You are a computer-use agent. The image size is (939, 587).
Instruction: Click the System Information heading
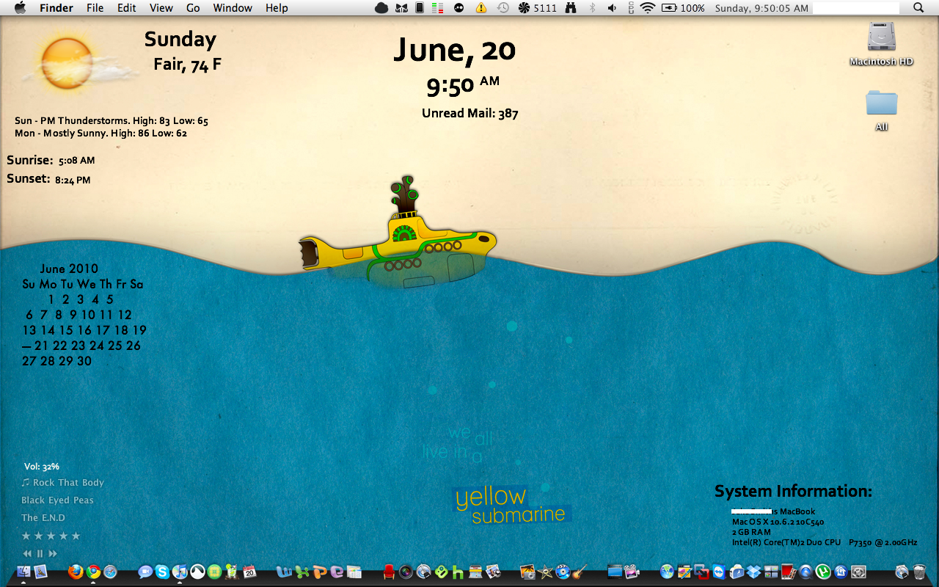point(793,492)
